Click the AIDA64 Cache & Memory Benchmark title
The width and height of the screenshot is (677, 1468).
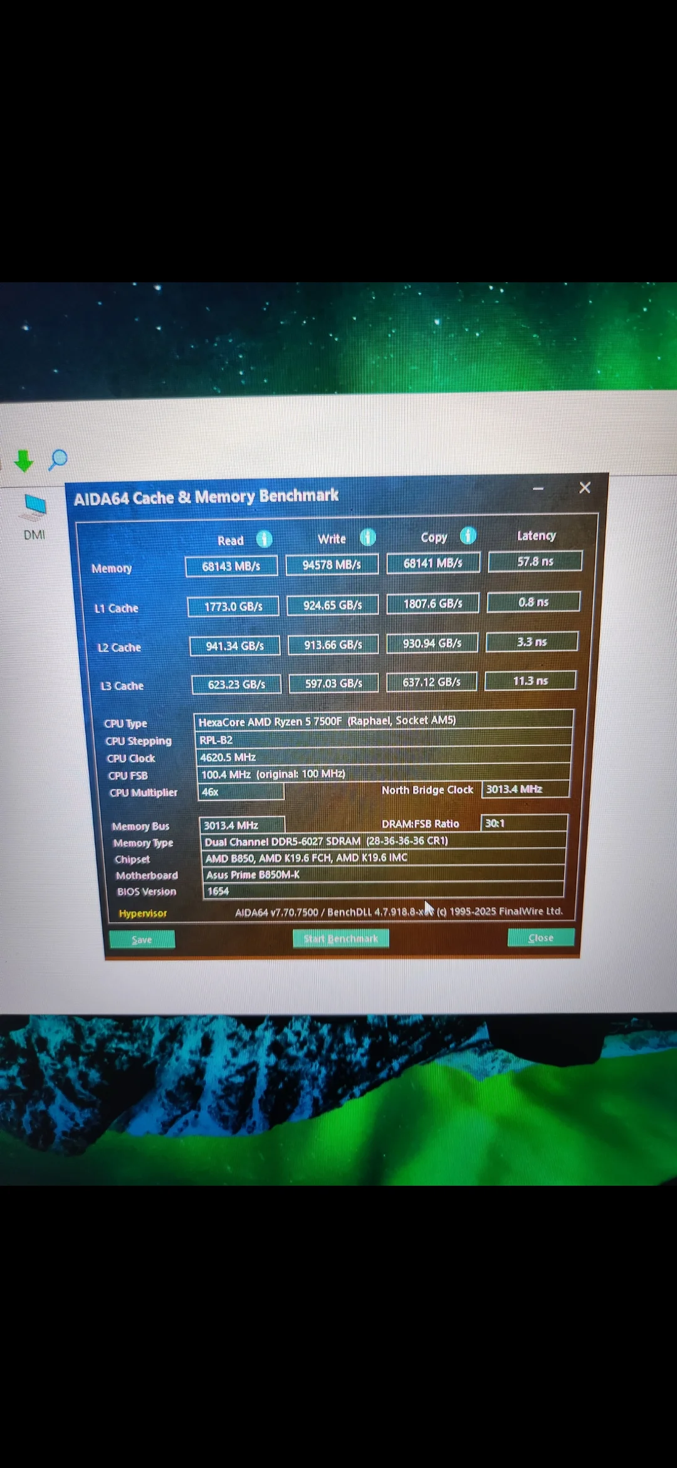[x=206, y=497]
